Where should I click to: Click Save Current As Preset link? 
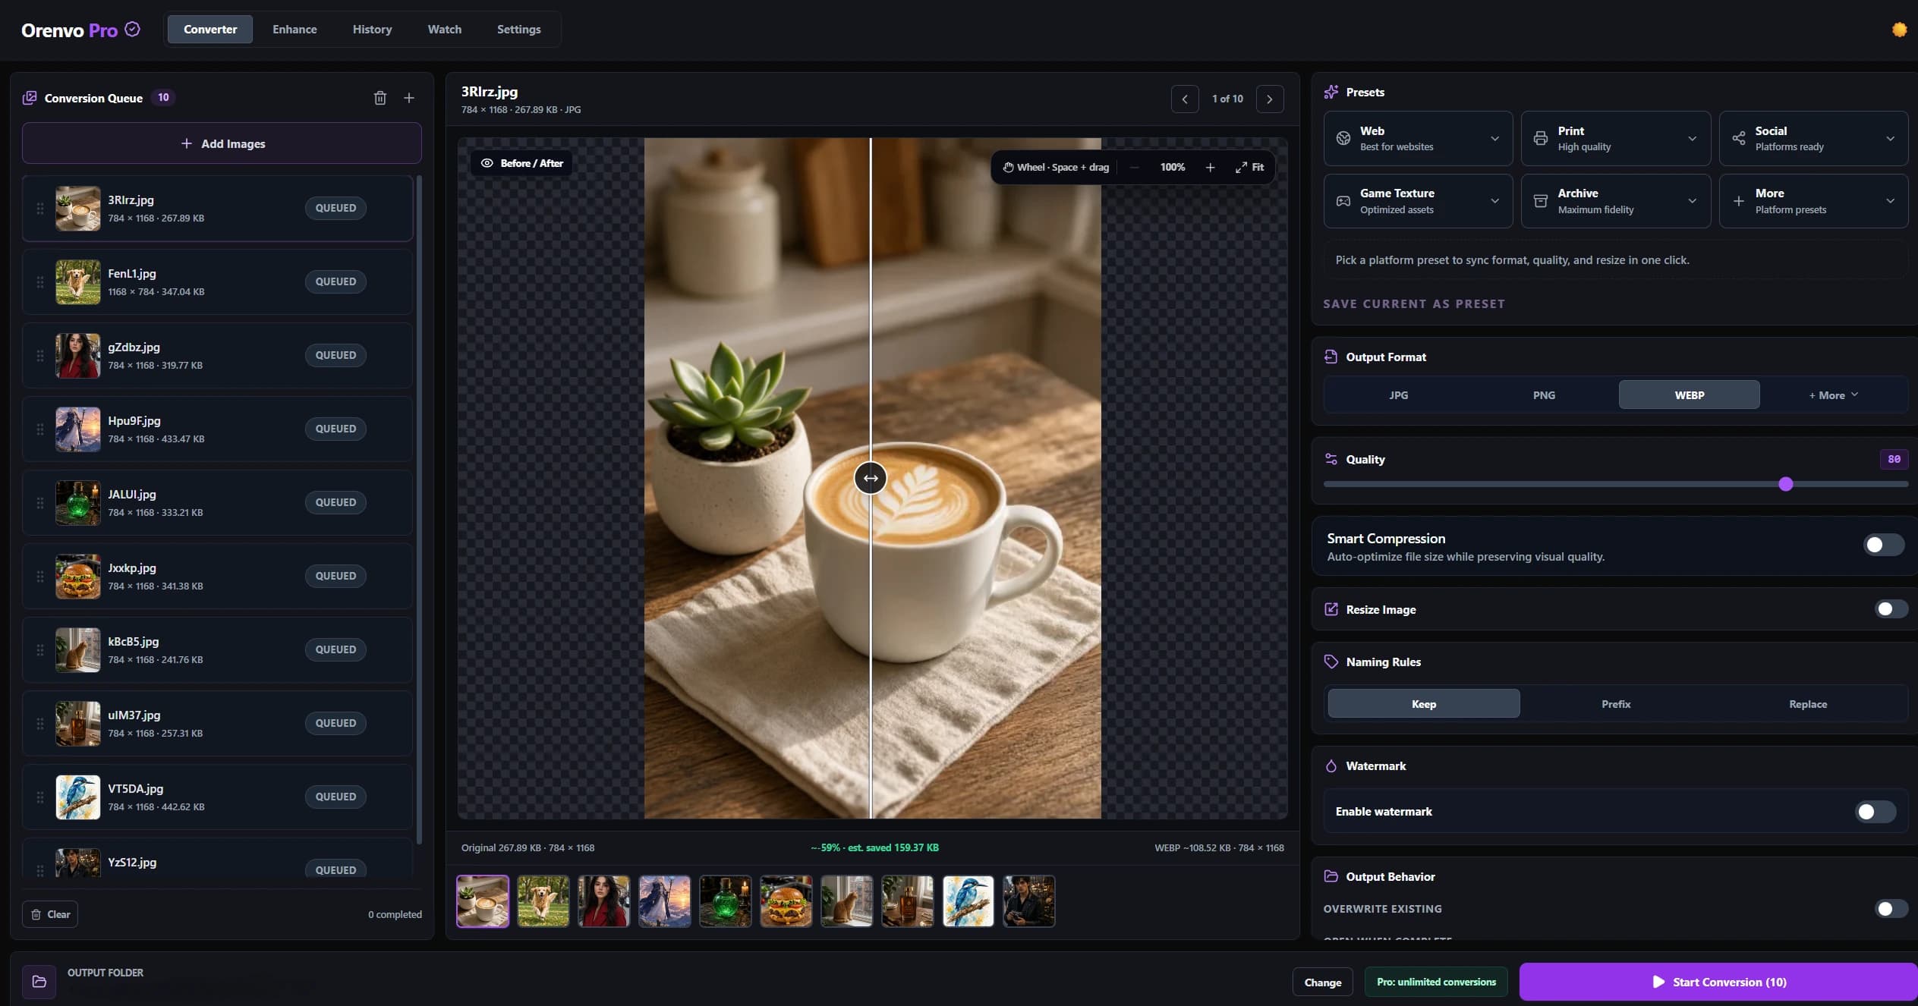(1414, 303)
